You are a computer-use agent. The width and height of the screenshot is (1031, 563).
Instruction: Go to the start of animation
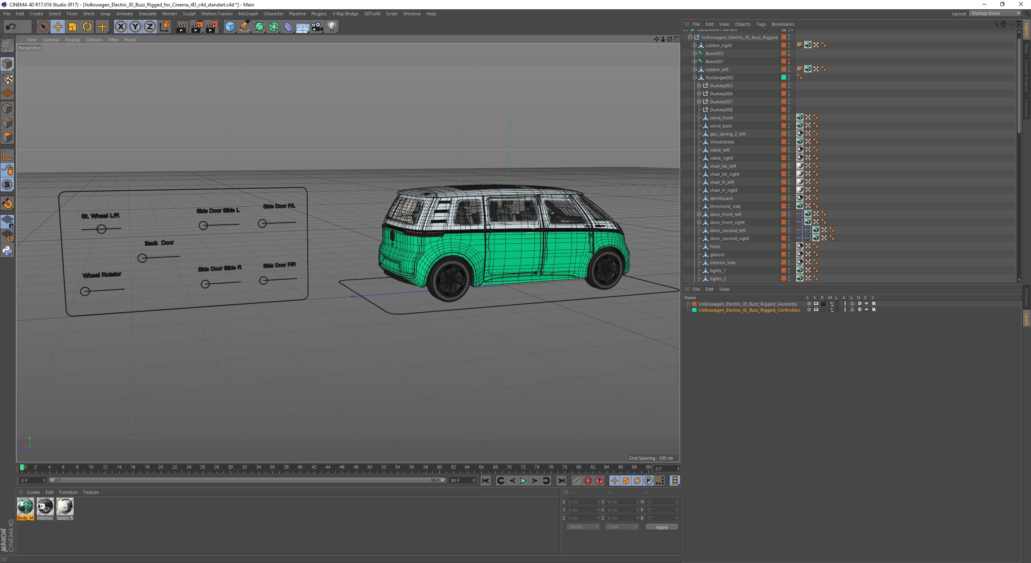pos(486,481)
